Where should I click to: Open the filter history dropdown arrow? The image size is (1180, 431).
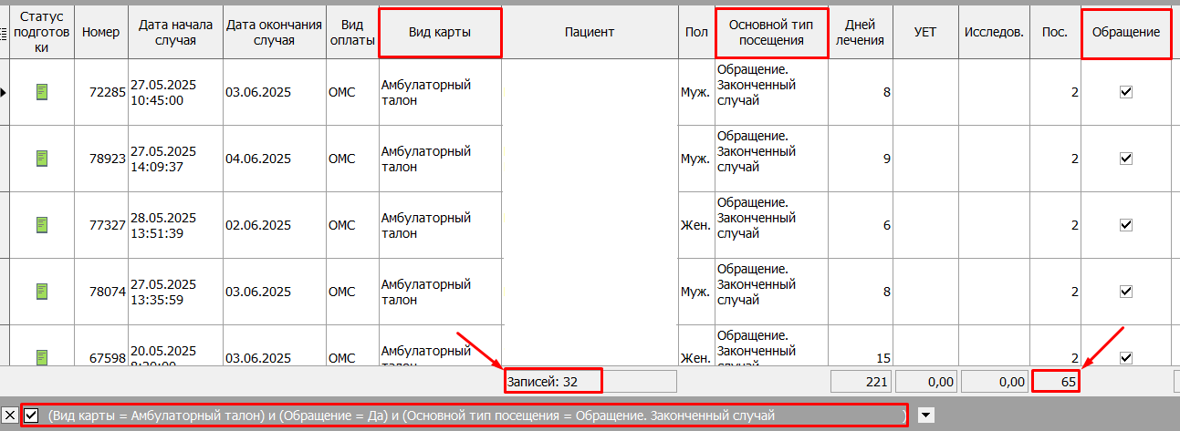926,416
